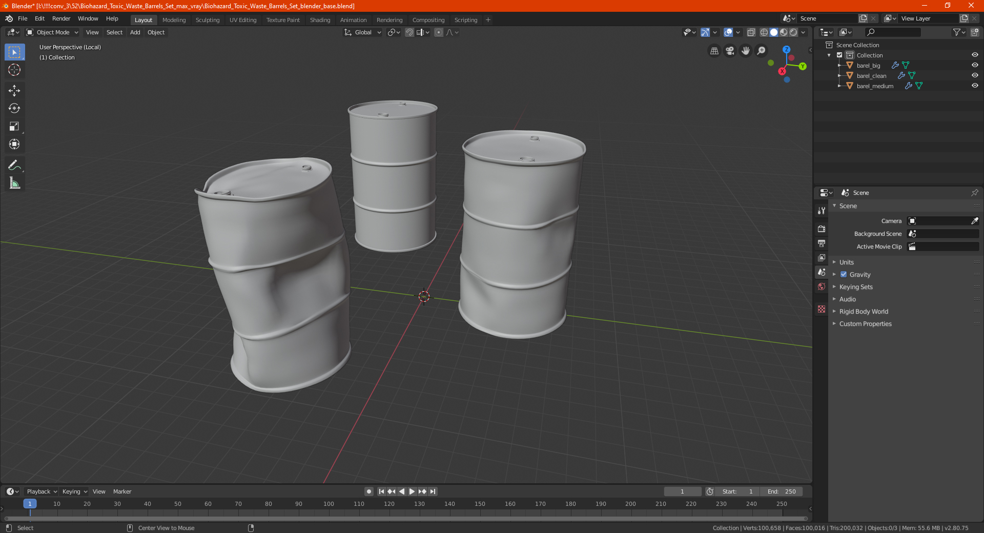The width and height of the screenshot is (984, 533).
Task: Uncheck the Collection in outliner
Action: click(839, 55)
